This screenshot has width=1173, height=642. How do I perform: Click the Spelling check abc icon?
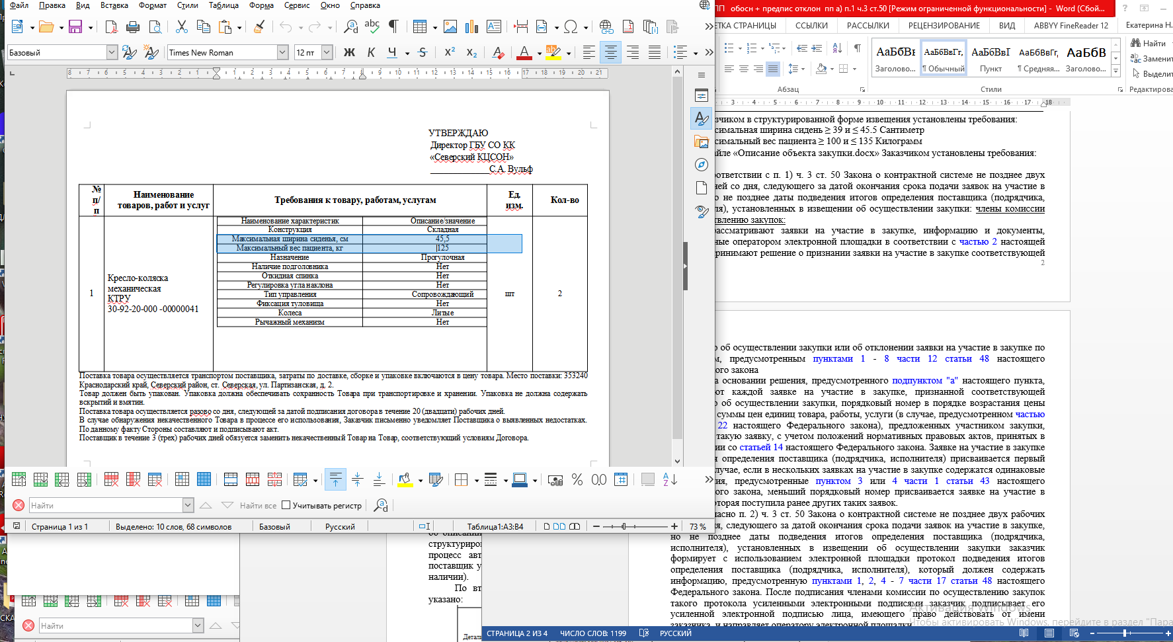point(372,27)
